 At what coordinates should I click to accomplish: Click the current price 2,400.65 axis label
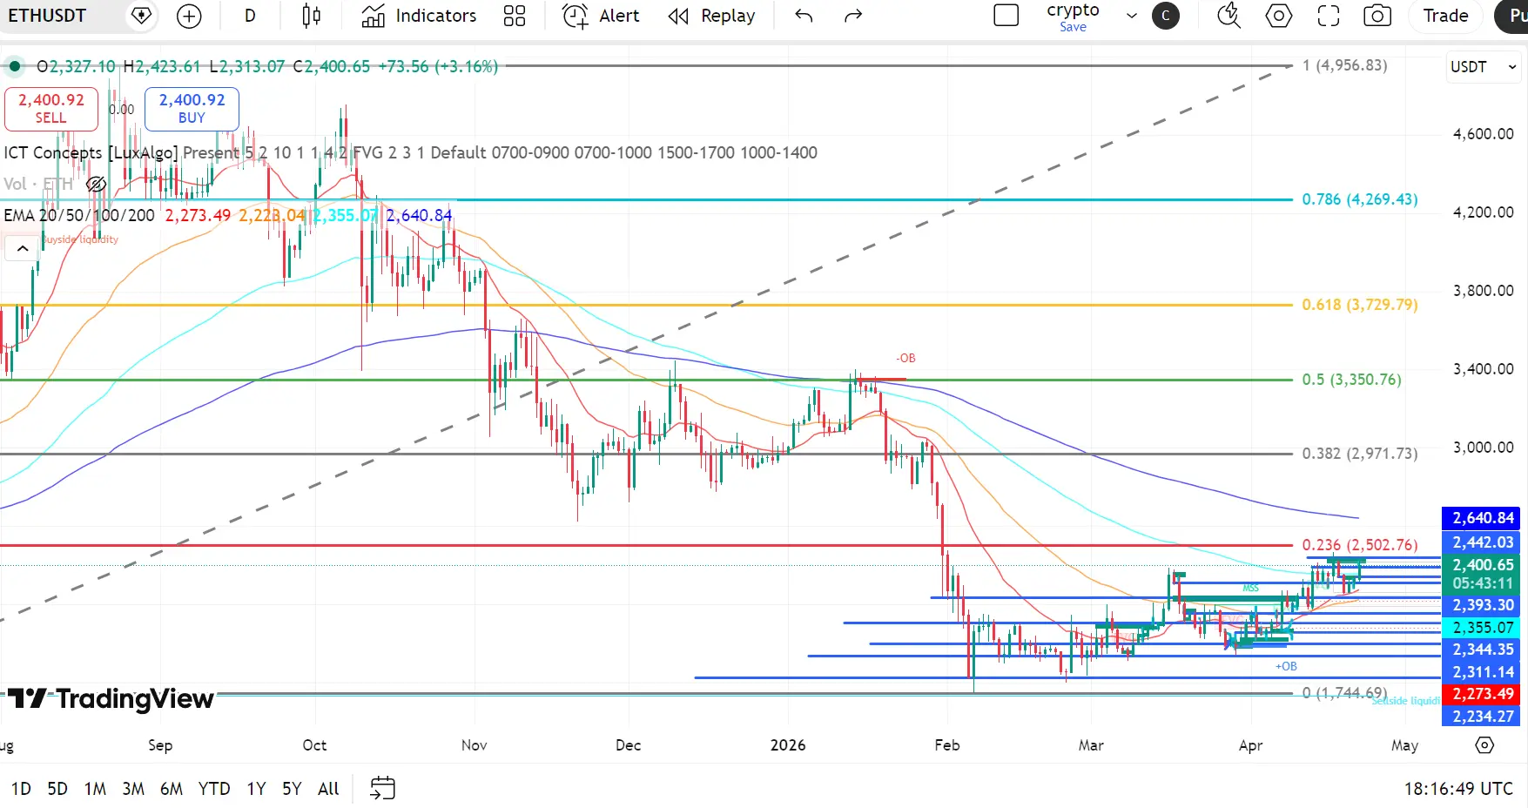1483,565
